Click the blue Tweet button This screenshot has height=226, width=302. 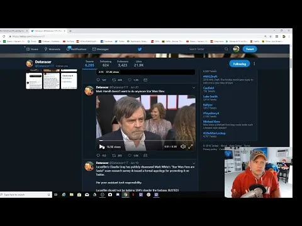[250, 49]
